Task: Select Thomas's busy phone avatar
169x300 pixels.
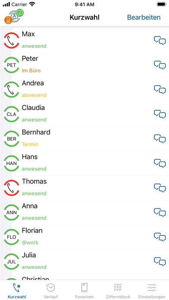Action: (x=12, y=188)
